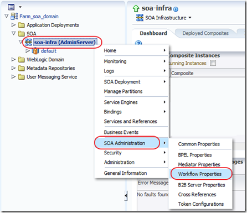Select Cross References in the submenu
Screen dimensions: 247x213
[200, 195]
